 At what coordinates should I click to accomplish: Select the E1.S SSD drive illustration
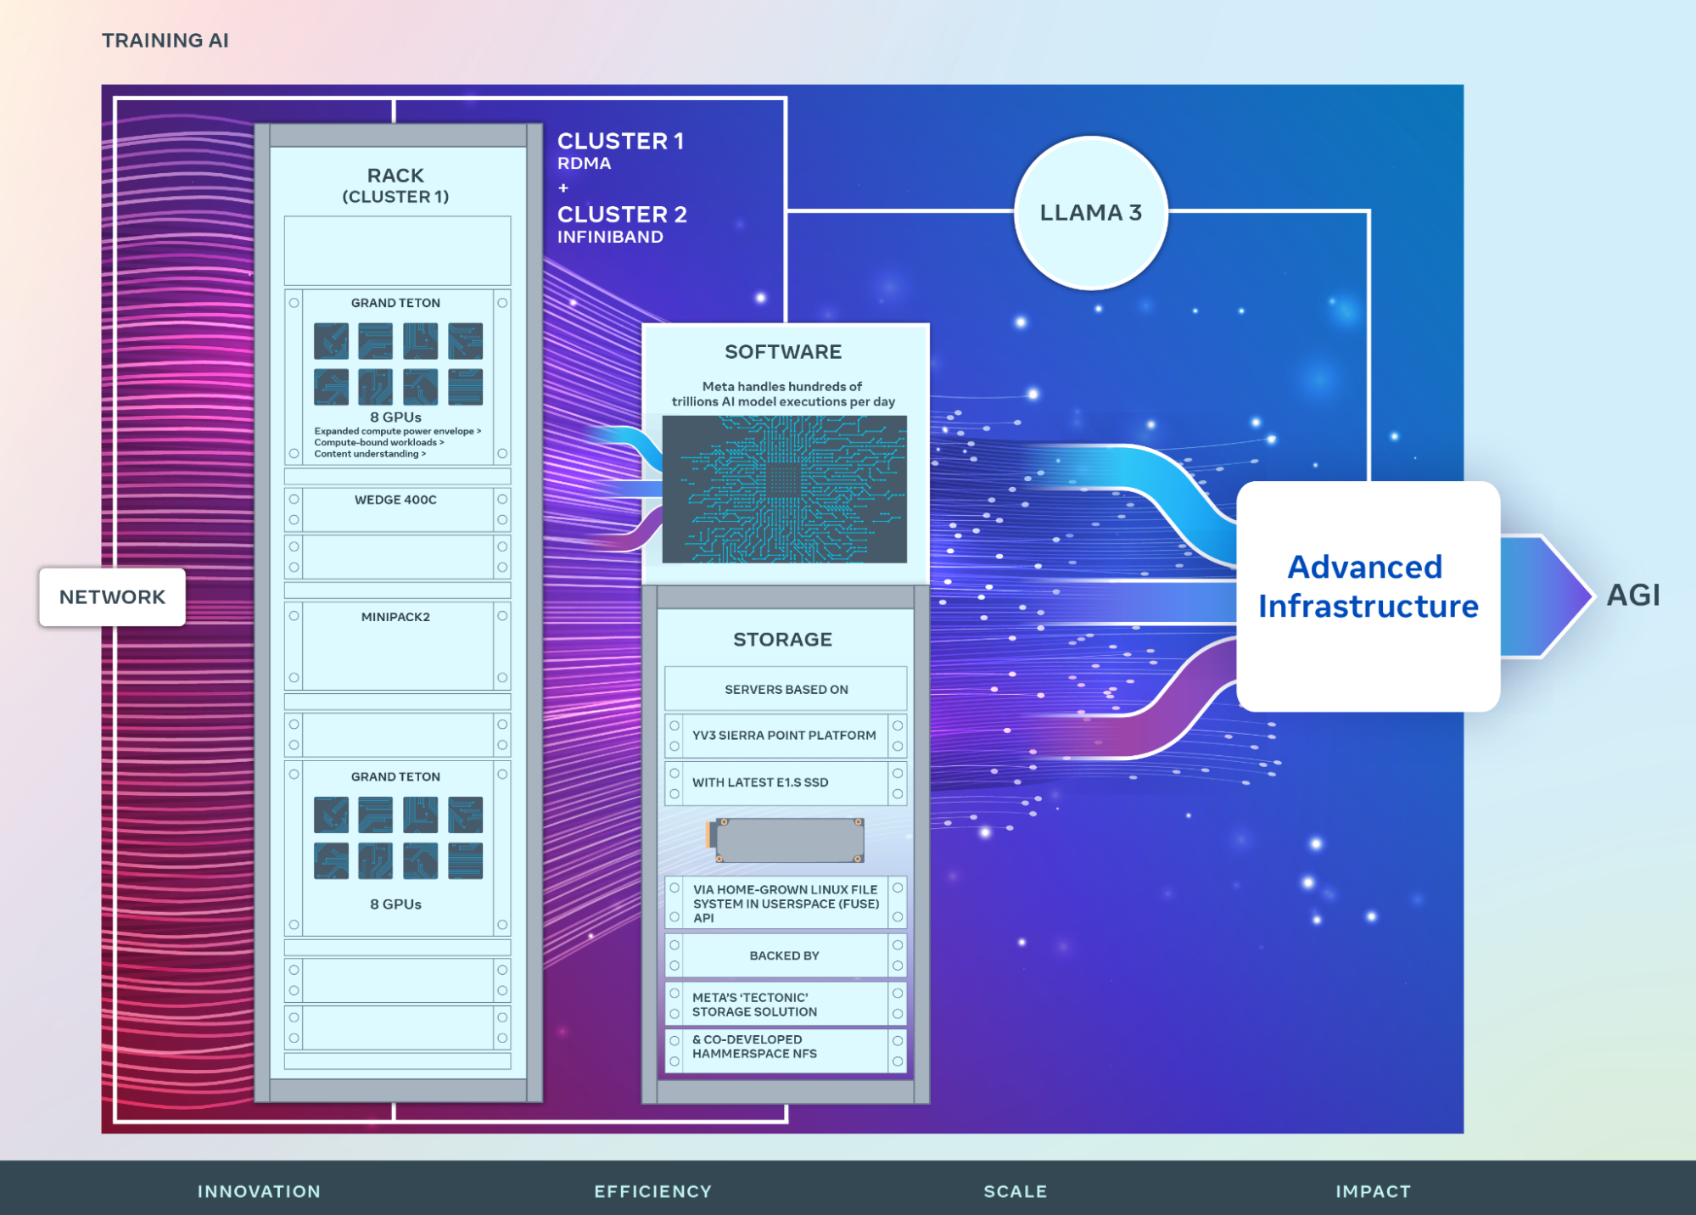(x=787, y=838)
